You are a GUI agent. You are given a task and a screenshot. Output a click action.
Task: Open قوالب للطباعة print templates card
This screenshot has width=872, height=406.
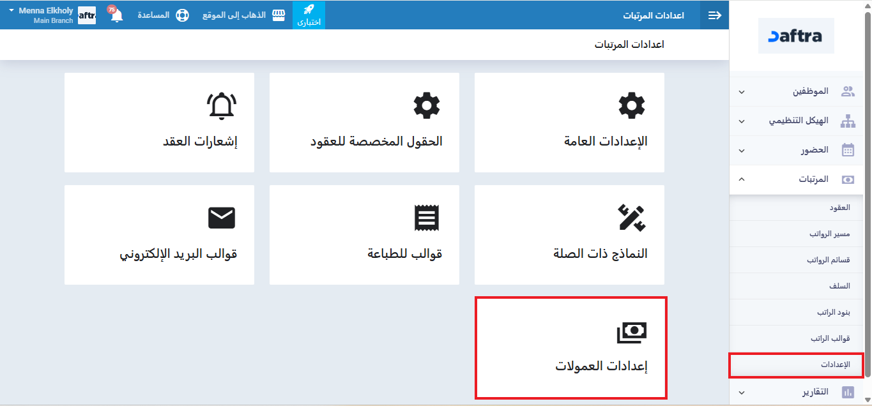[364, 235]
